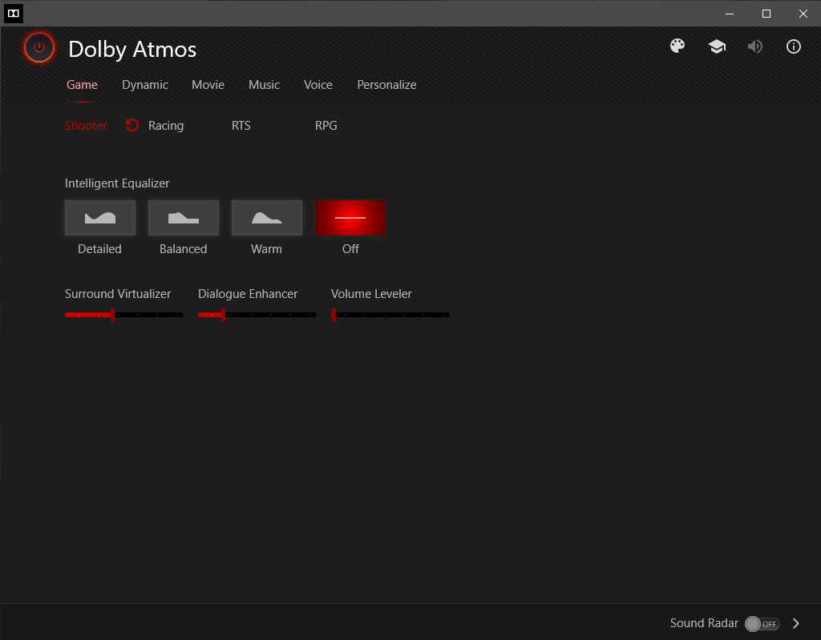The image size is (821, 640).
Task: Toggle the Dolby Atmos power button
Action: [39, 47]
